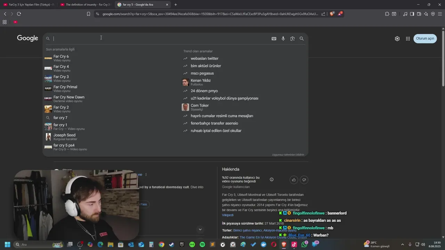
Task: Open the Brave playlist music note icon
Action: pos(405,14)
